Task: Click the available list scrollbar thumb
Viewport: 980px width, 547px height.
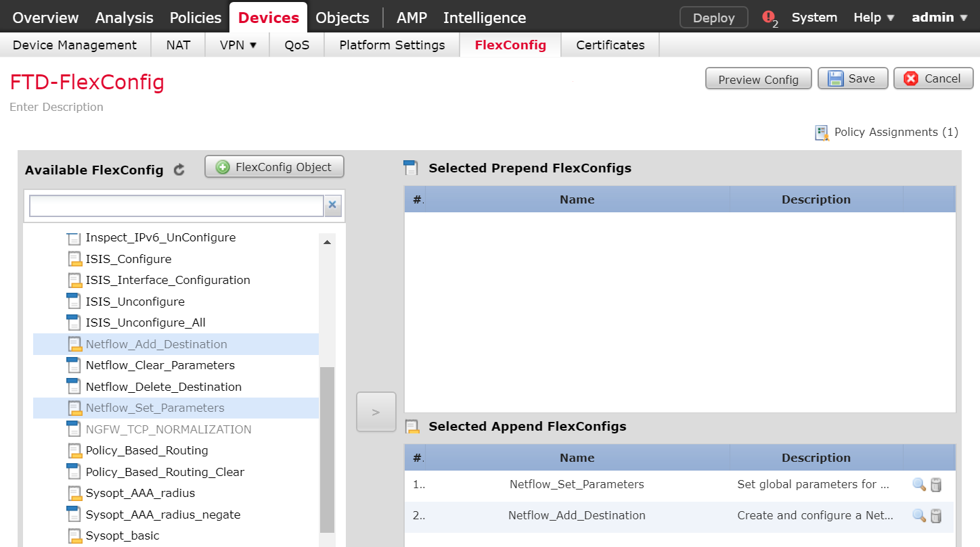Action: pyautogui.click(x=327, y=450)
